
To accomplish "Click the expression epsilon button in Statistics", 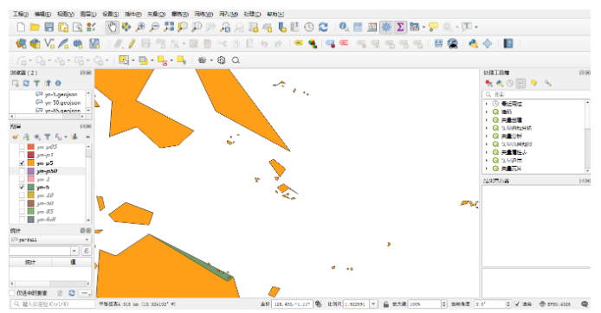I will tap(87, 251).
